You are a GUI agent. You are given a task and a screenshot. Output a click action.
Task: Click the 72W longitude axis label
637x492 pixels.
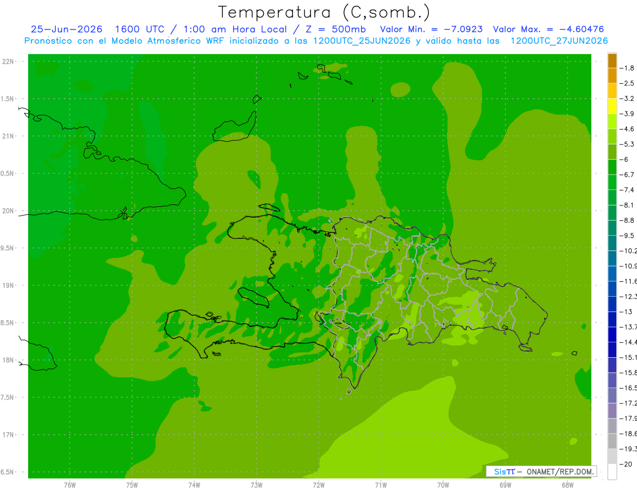pos(318,485)
